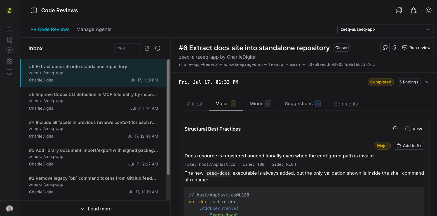This screenshot has height=216, width=437.
Task: Open the zeeq-ai/zeeq-app repository dropdown
Action: coord(386,29)
